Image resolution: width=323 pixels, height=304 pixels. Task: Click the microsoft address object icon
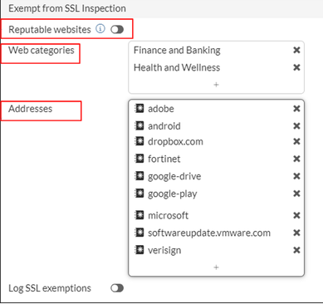[x=139, y=215]
